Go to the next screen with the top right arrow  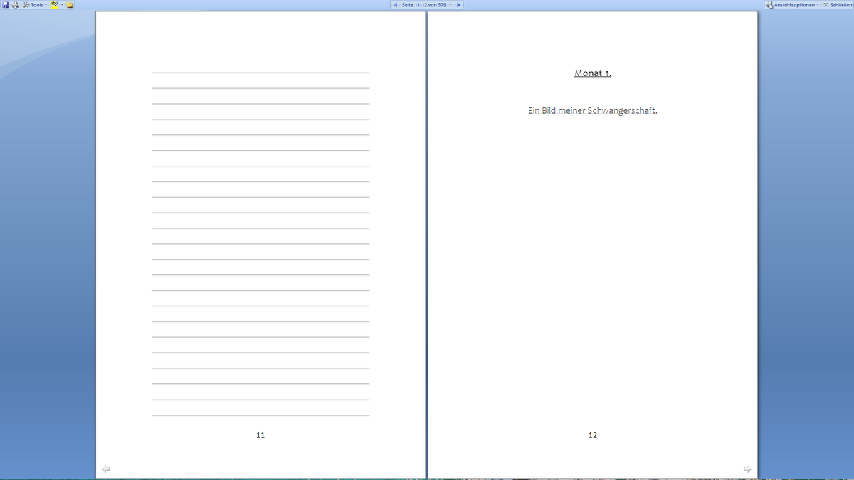click(x=459, y=5)
